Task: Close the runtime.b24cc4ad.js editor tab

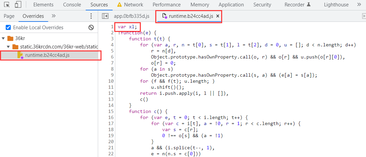Action: pos(218,16)
